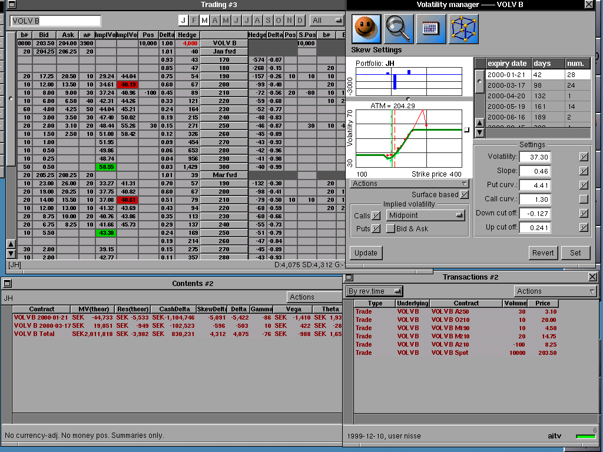The height and width of the screenshot is (452, 603).
Task: Click the volatility curve handle beside graph
Action: point(467,129)
